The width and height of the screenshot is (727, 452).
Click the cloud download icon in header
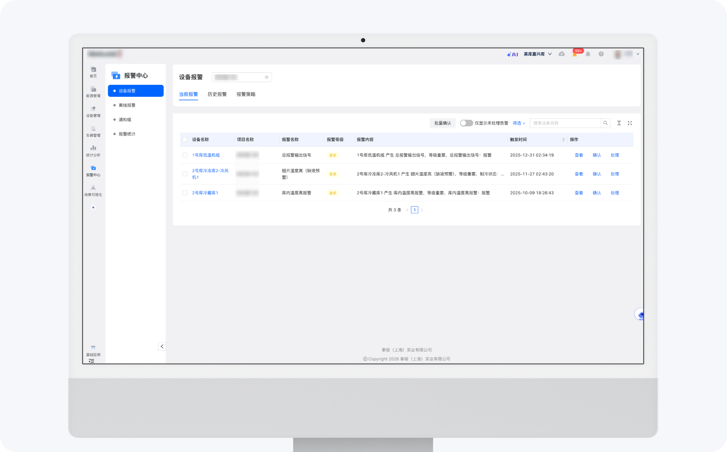(x=561, y=54)
